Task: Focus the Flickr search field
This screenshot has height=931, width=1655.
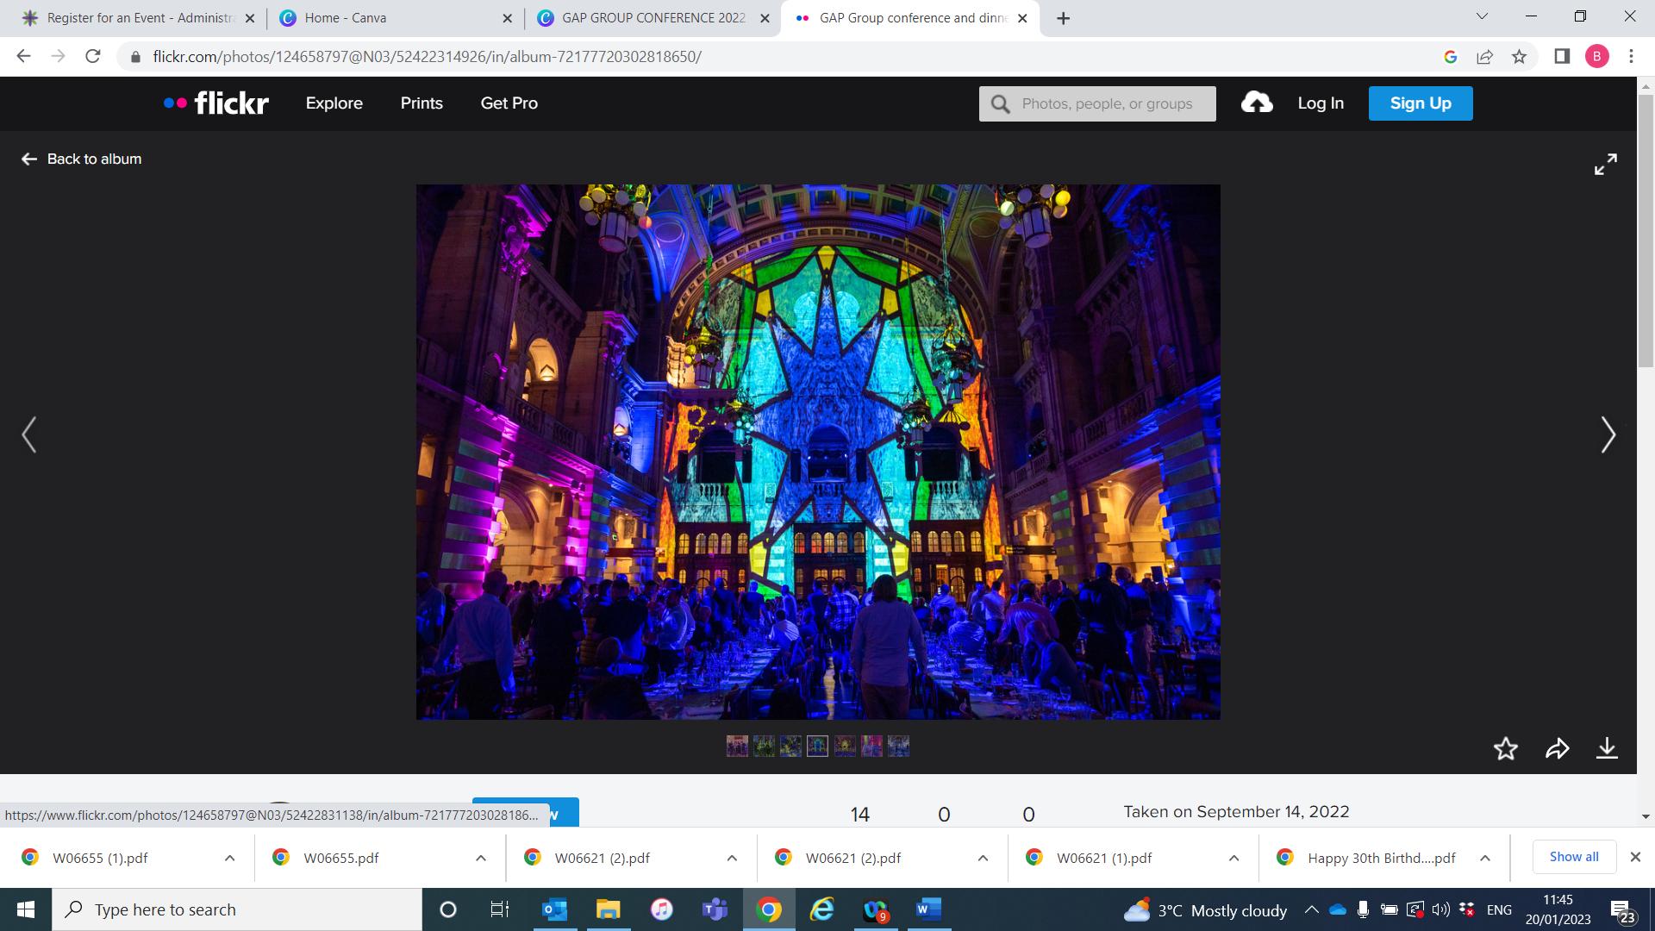Action: [1107, 103]
